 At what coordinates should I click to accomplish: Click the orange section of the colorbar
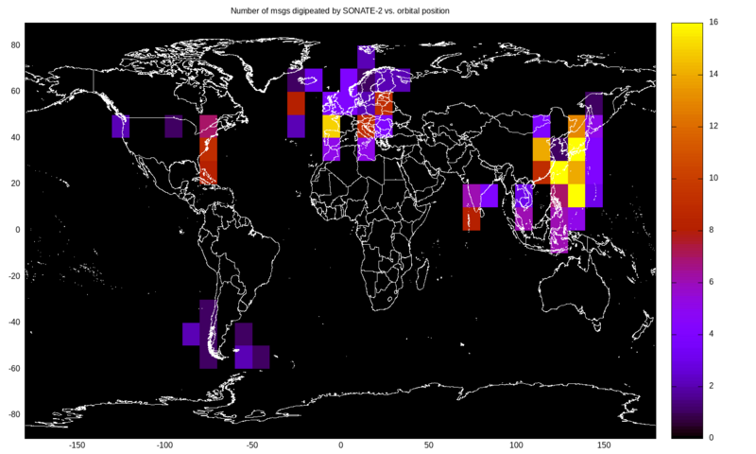[x=686, y=113]
